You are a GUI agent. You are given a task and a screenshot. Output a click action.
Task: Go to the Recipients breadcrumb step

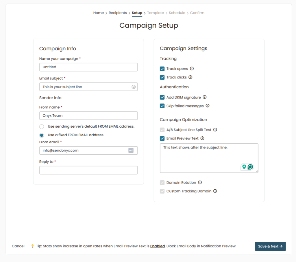[118, 13]
